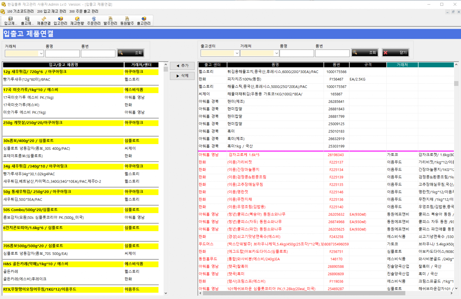Select the 6인치콘또띠아/1.6kg*6 / 심플로트 row
461x299 pixels.
(x=81, y=228)
